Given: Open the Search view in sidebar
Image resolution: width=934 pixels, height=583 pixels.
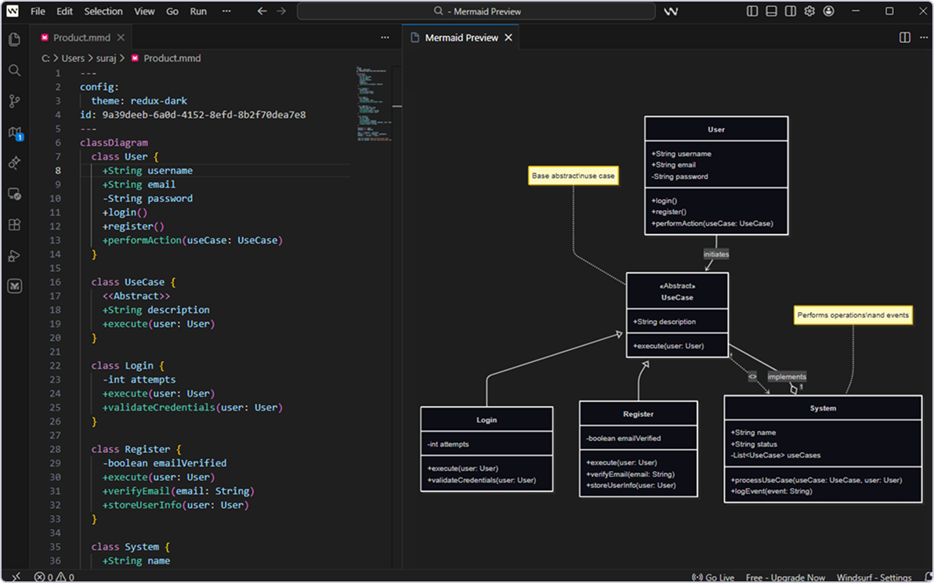Looking at the screenshot, I should point(14,71).
